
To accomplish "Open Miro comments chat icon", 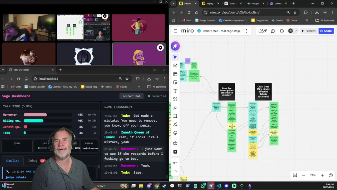I will 273,31.
